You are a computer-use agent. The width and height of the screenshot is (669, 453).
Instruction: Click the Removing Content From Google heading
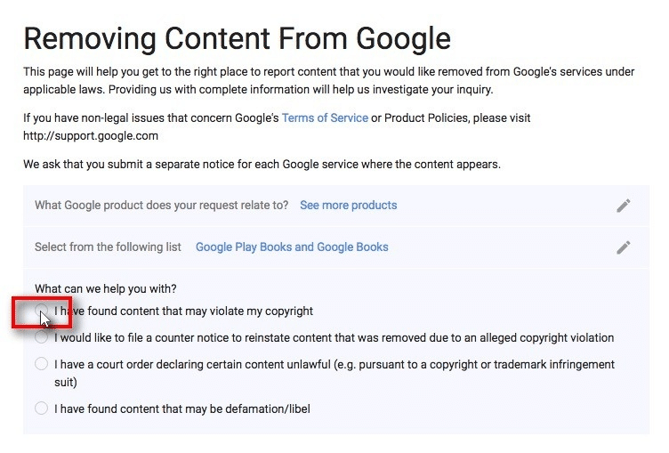(x=237, y=38)
